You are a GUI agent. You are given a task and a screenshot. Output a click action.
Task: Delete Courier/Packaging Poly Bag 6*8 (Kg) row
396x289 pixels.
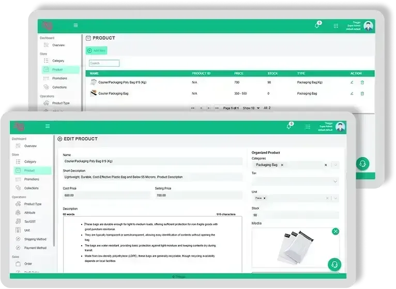362,82
